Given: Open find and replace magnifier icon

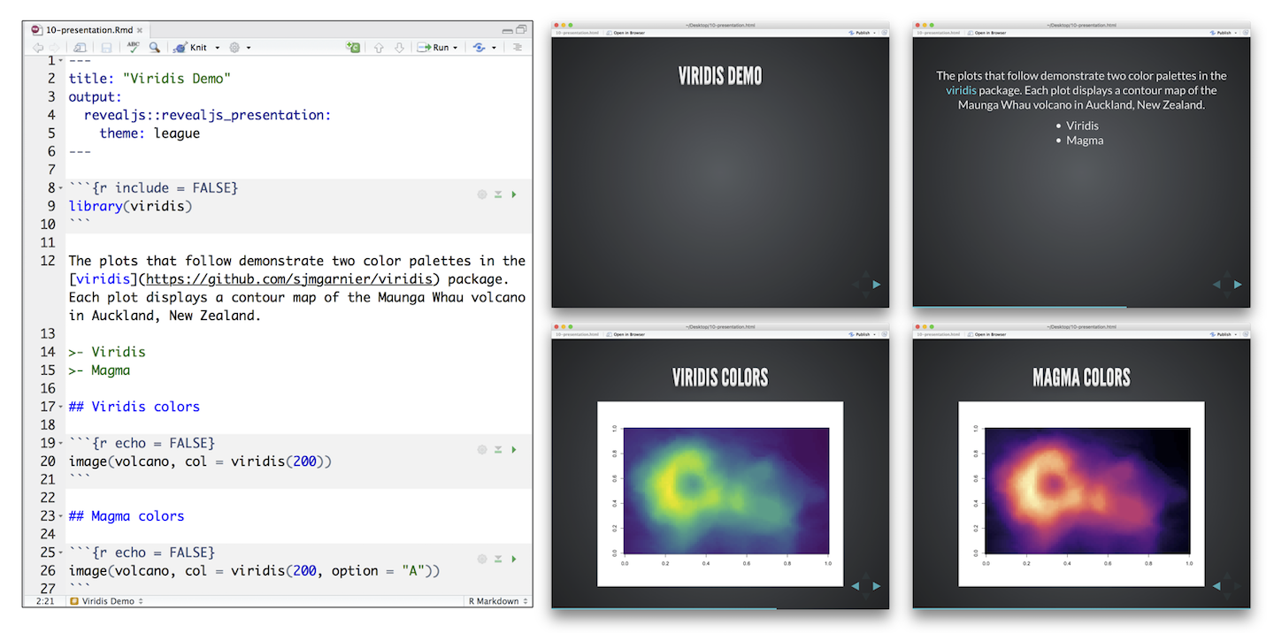Looking at the screenshot, I should 155,48.
